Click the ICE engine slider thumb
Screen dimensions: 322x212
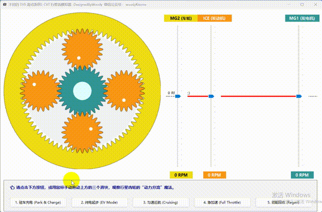pos(211,96)
